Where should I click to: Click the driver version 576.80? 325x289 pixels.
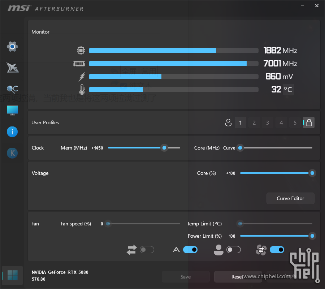(x=39, y=279)
